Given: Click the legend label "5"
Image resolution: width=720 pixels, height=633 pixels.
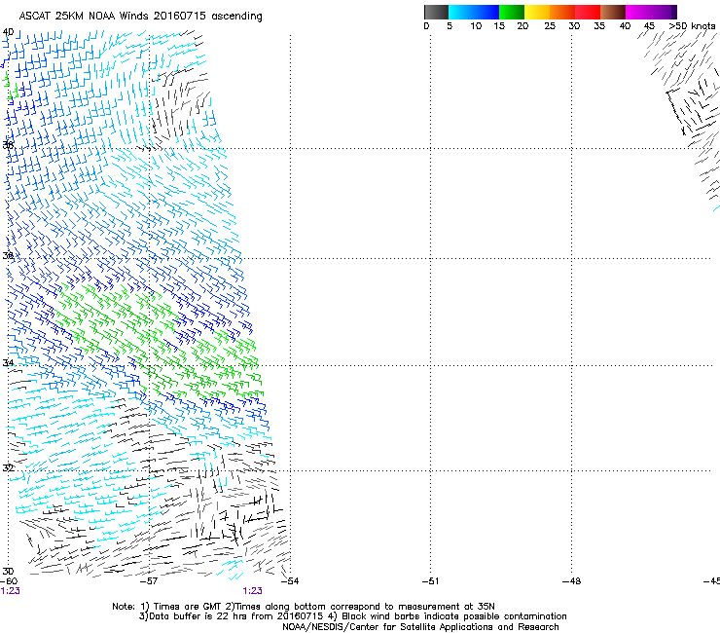Looking at the screenshot, I should pyautogui.click(x=450, y=26).
